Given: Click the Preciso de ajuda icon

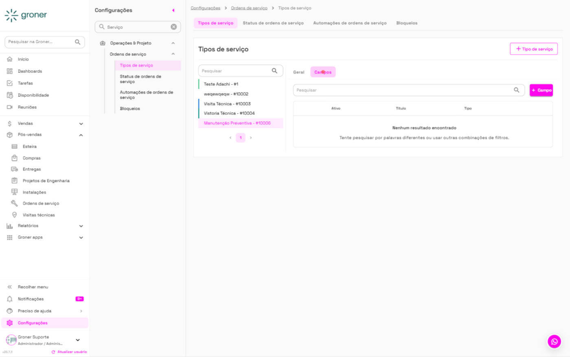Looking at the screenshot, I should point(10,311).
